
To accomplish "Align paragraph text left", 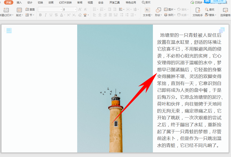I will [x=94, y=15].
